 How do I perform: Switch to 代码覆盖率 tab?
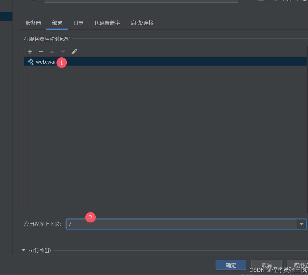(107, 23)
